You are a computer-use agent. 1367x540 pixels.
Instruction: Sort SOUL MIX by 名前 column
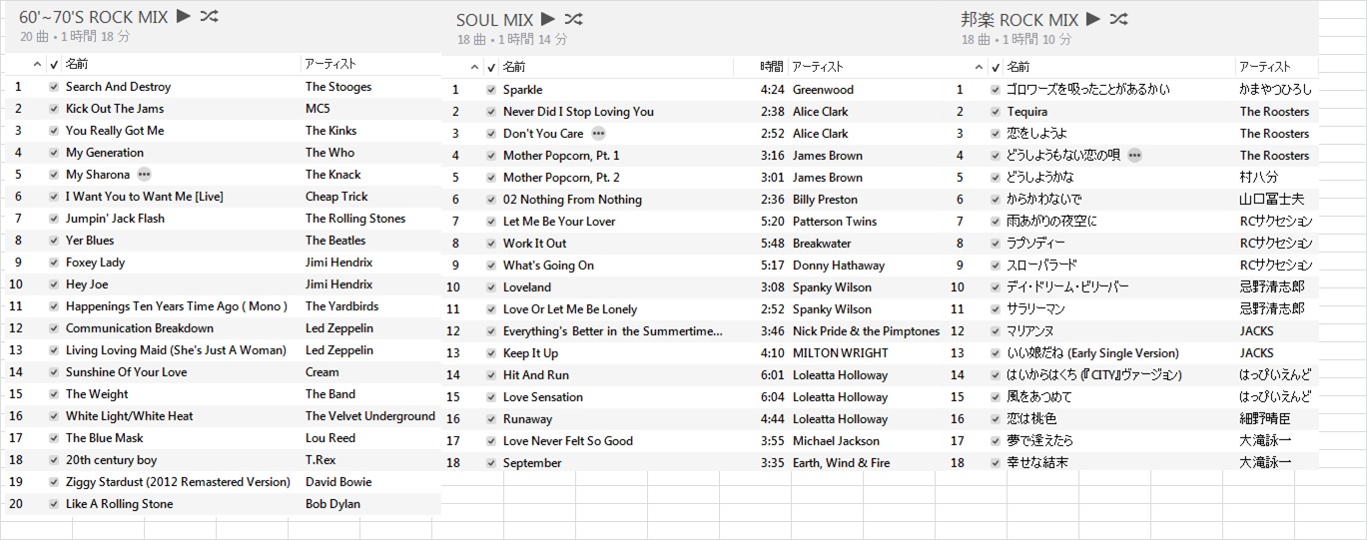(x=514, y=67)
